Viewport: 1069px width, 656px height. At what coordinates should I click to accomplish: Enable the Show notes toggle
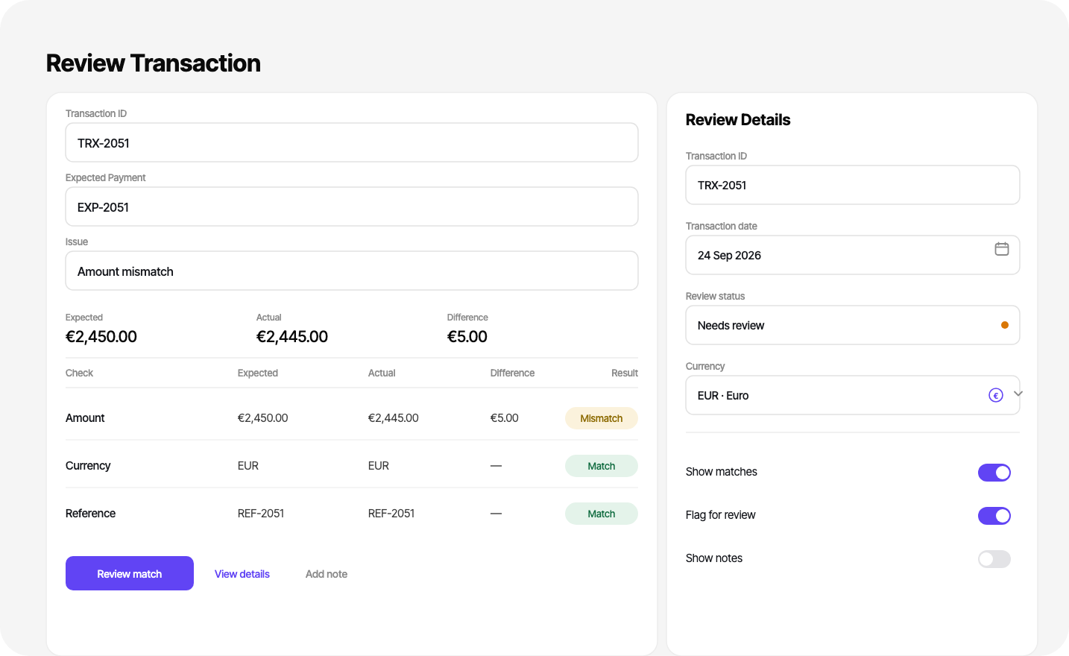click(994, 559)
